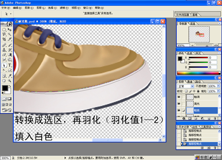Image resolution: width=222 pixels, height=160 pixels.
Task: Open the blend mode dropdown in layers panel
Action: tap(186, 86)
